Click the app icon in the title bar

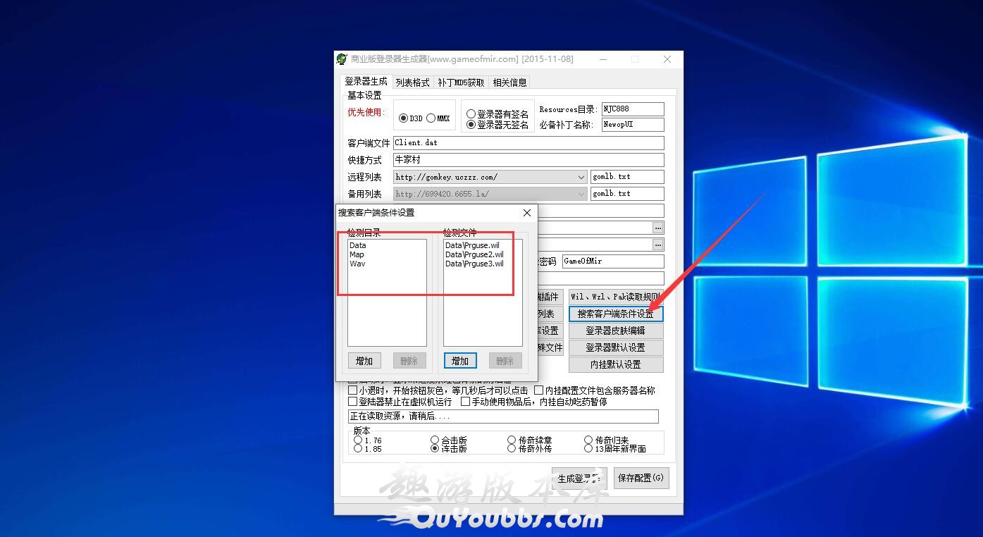(x=342, y=59)
